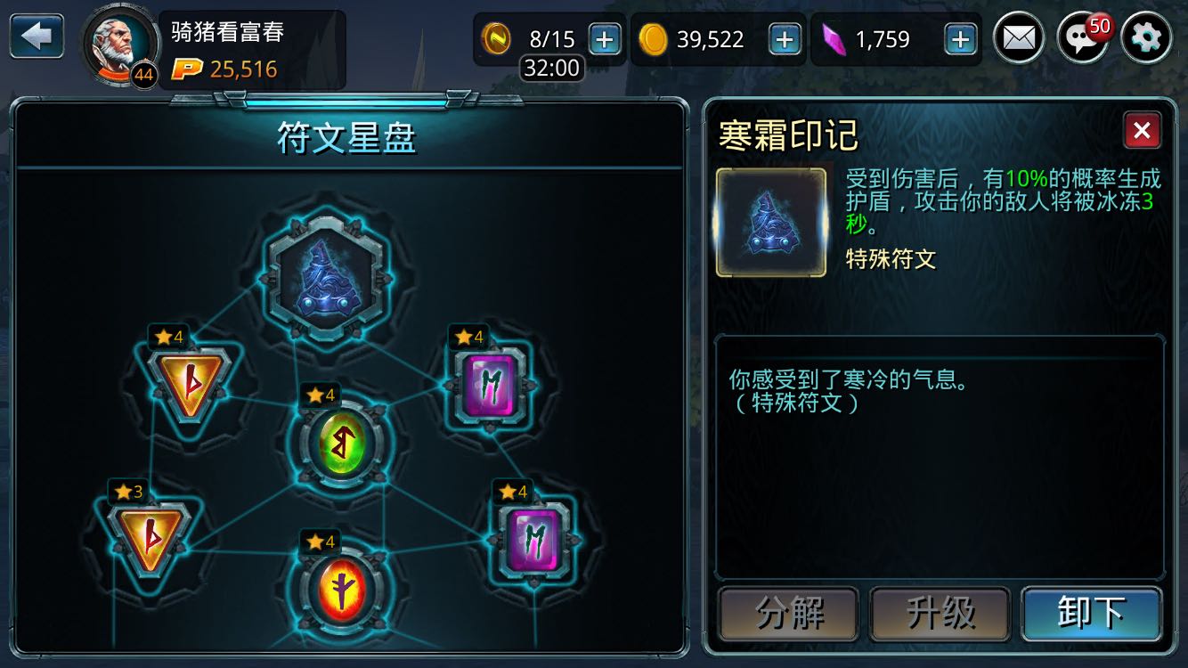
Task: Open player avatar portrait level 44
Action: click(120, 49)
